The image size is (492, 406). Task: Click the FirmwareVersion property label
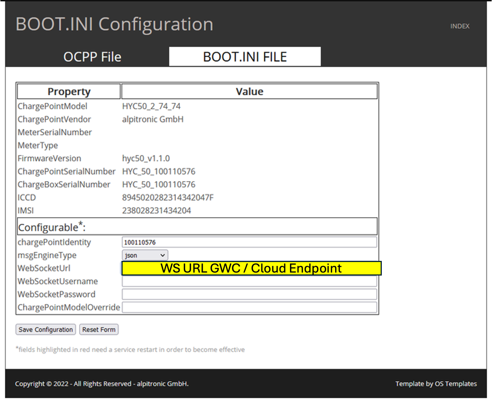click(x=49, y=159)
